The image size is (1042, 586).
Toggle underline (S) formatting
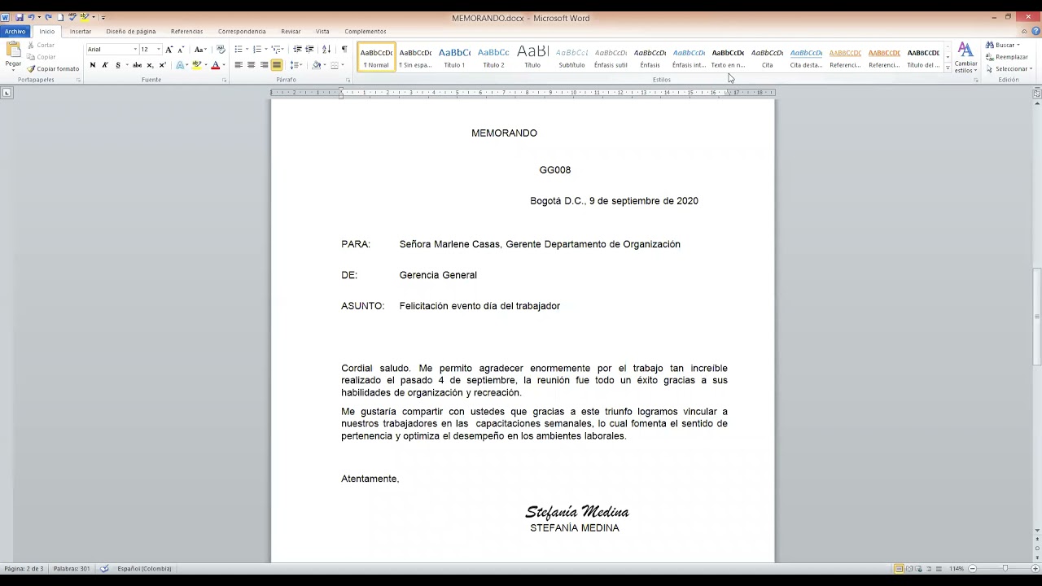[117, 65]
